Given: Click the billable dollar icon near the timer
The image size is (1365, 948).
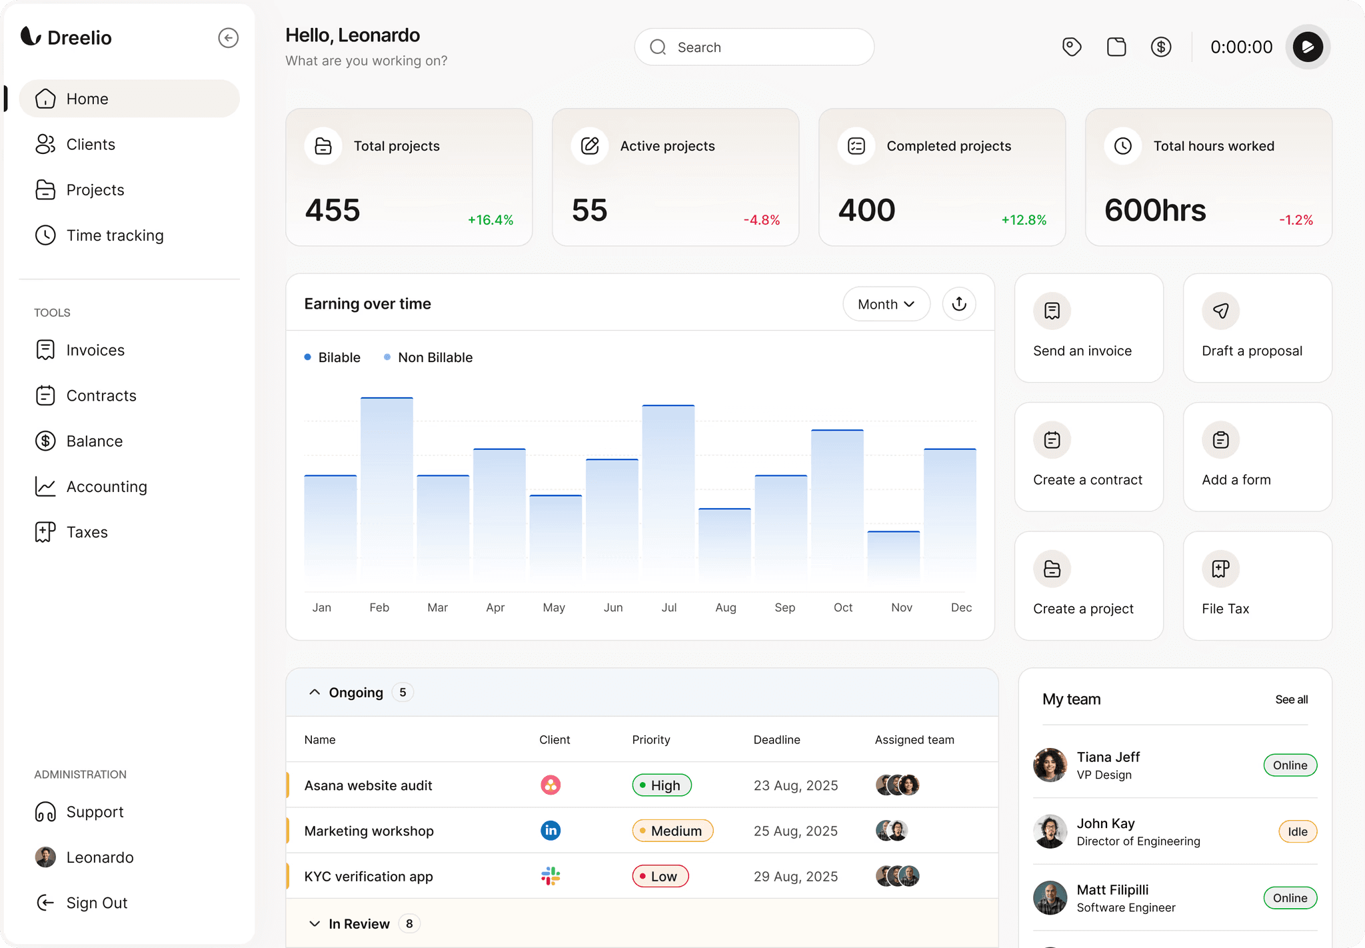Looking at the screenshot, I should pos(1162,47).
